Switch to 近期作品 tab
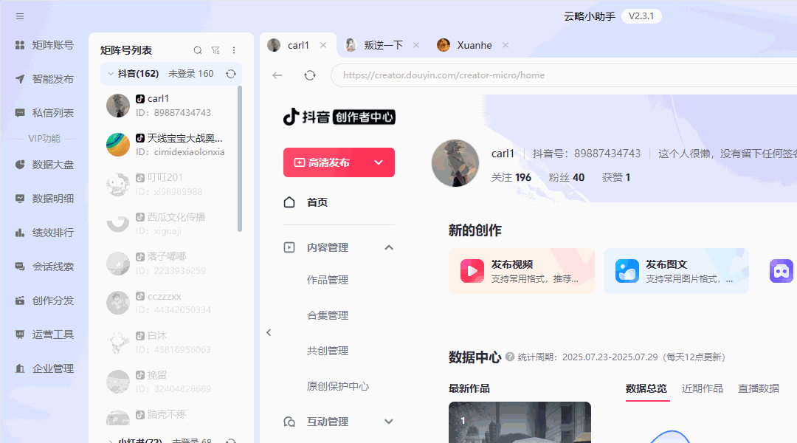The image size is (797, 443). point(703,388)
